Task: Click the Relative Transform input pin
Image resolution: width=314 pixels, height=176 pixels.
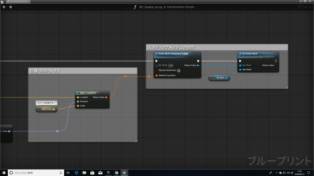Action: click(x=157, y=75)
